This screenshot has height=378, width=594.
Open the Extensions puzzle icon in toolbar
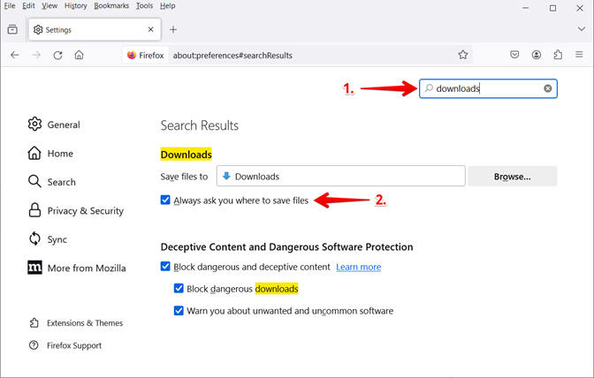point(558,55)
